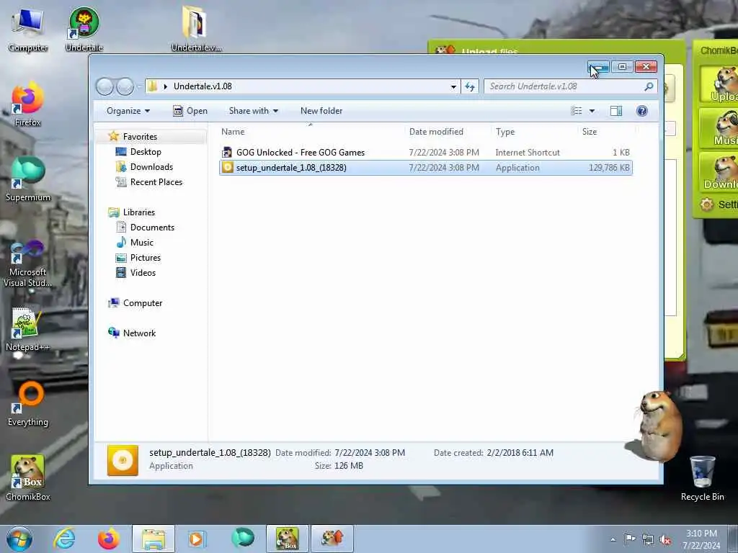The width and height of the screenshot is (738, 553).
Task: Open the Share with dropdown
Action: [253, 111]
